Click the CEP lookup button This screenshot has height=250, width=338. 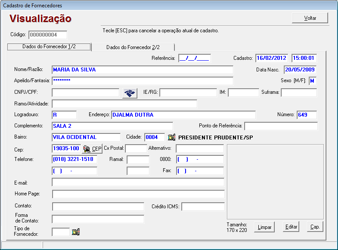click(92, 149)
